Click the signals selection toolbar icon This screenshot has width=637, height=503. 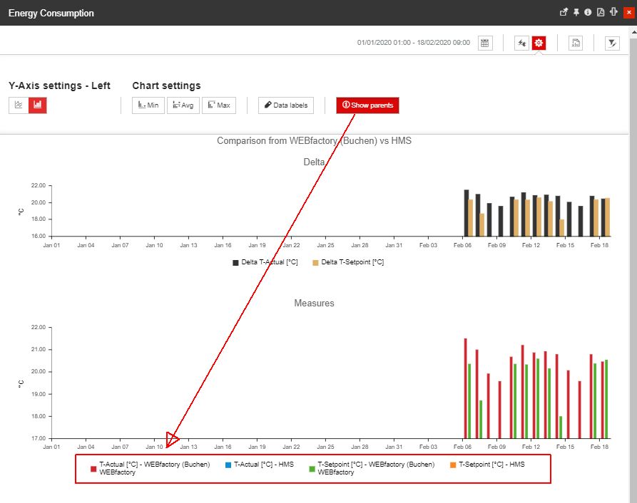click(521, 43)
